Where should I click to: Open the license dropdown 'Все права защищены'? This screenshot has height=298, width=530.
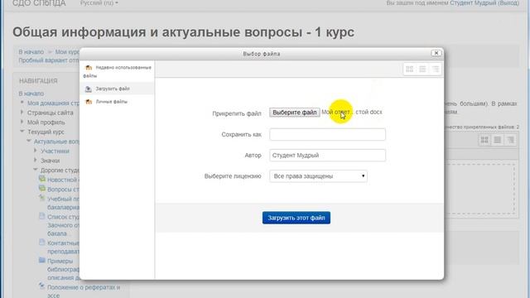(x=318, y=176)
